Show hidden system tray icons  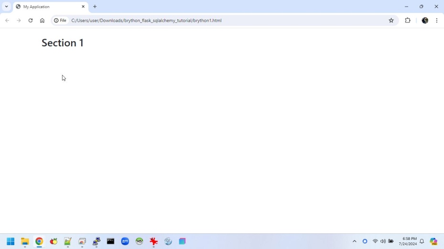[x=354, y=241]
